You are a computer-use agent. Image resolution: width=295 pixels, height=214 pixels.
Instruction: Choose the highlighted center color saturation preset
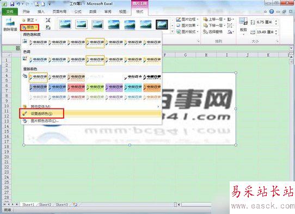click(x=95, y=43)
